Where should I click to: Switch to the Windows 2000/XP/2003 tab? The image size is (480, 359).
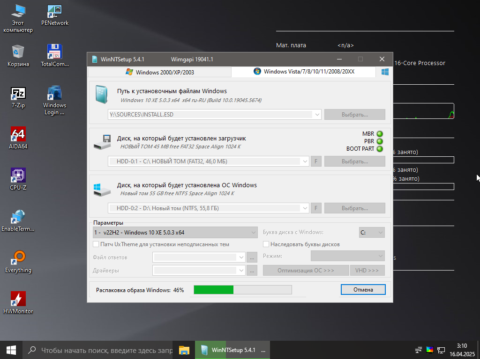click(x=160, y=72)
